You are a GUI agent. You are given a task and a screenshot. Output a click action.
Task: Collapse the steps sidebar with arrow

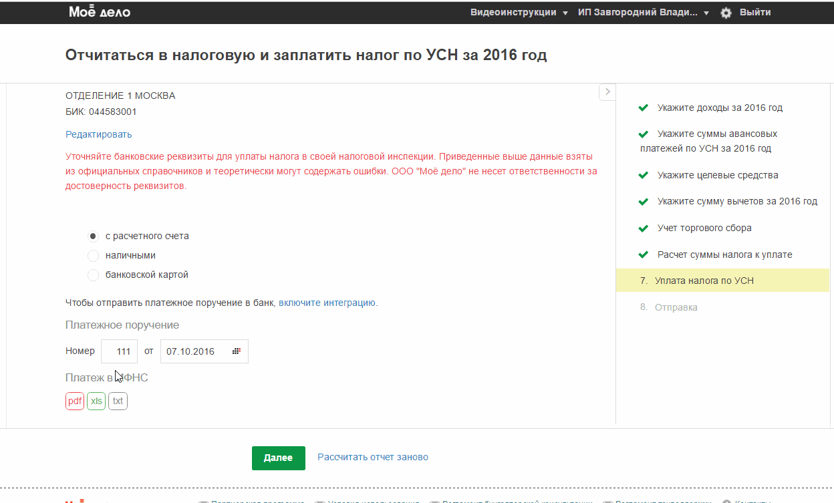tap(607, 92)
